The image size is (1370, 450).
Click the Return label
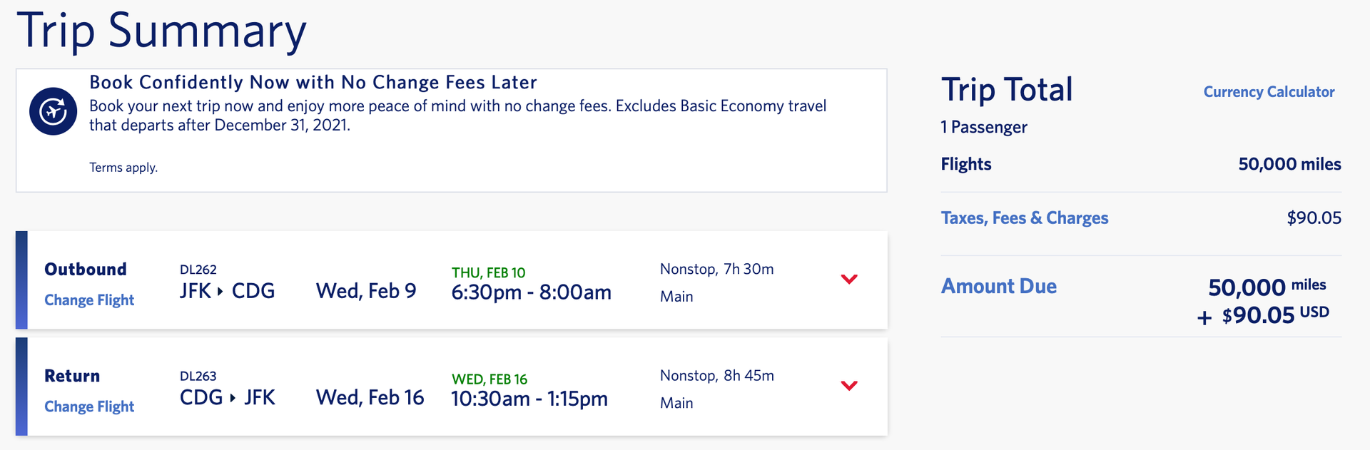coord(72,376)
